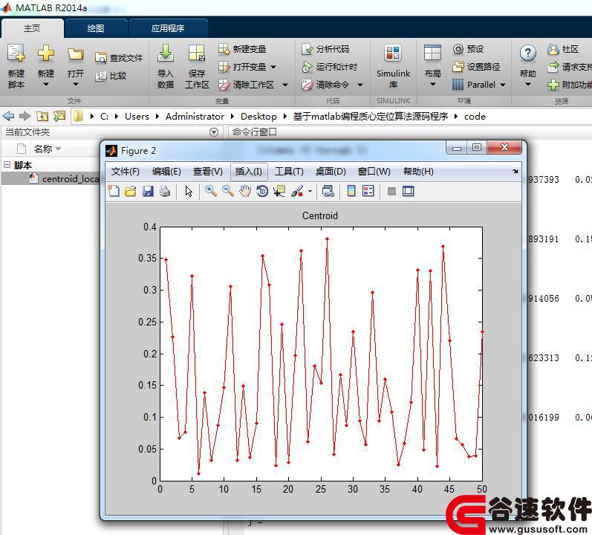Activate the Zoom Out magnifier tool
This screenshot has height=535, width=592.
tap(228, 191)
